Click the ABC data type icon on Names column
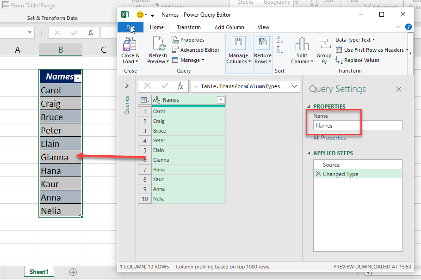The height and width of the screenshot is (280, 421). (156, 100)
